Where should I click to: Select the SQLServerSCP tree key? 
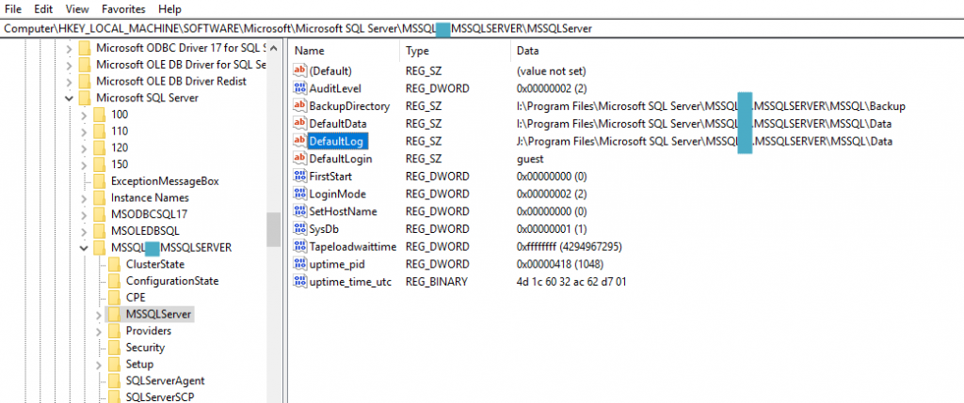pos(160,396)
